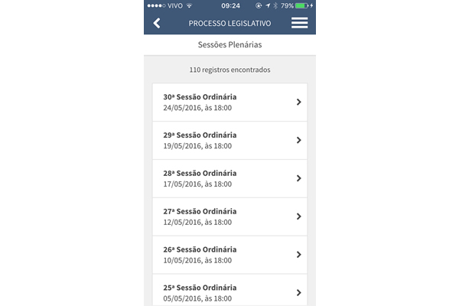
Task: Expand chevron for 25ª Sessão Ordinária
Action: 298,292
